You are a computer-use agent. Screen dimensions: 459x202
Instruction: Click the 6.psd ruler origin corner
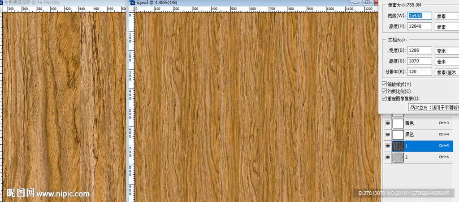click(x=131, y=9)
